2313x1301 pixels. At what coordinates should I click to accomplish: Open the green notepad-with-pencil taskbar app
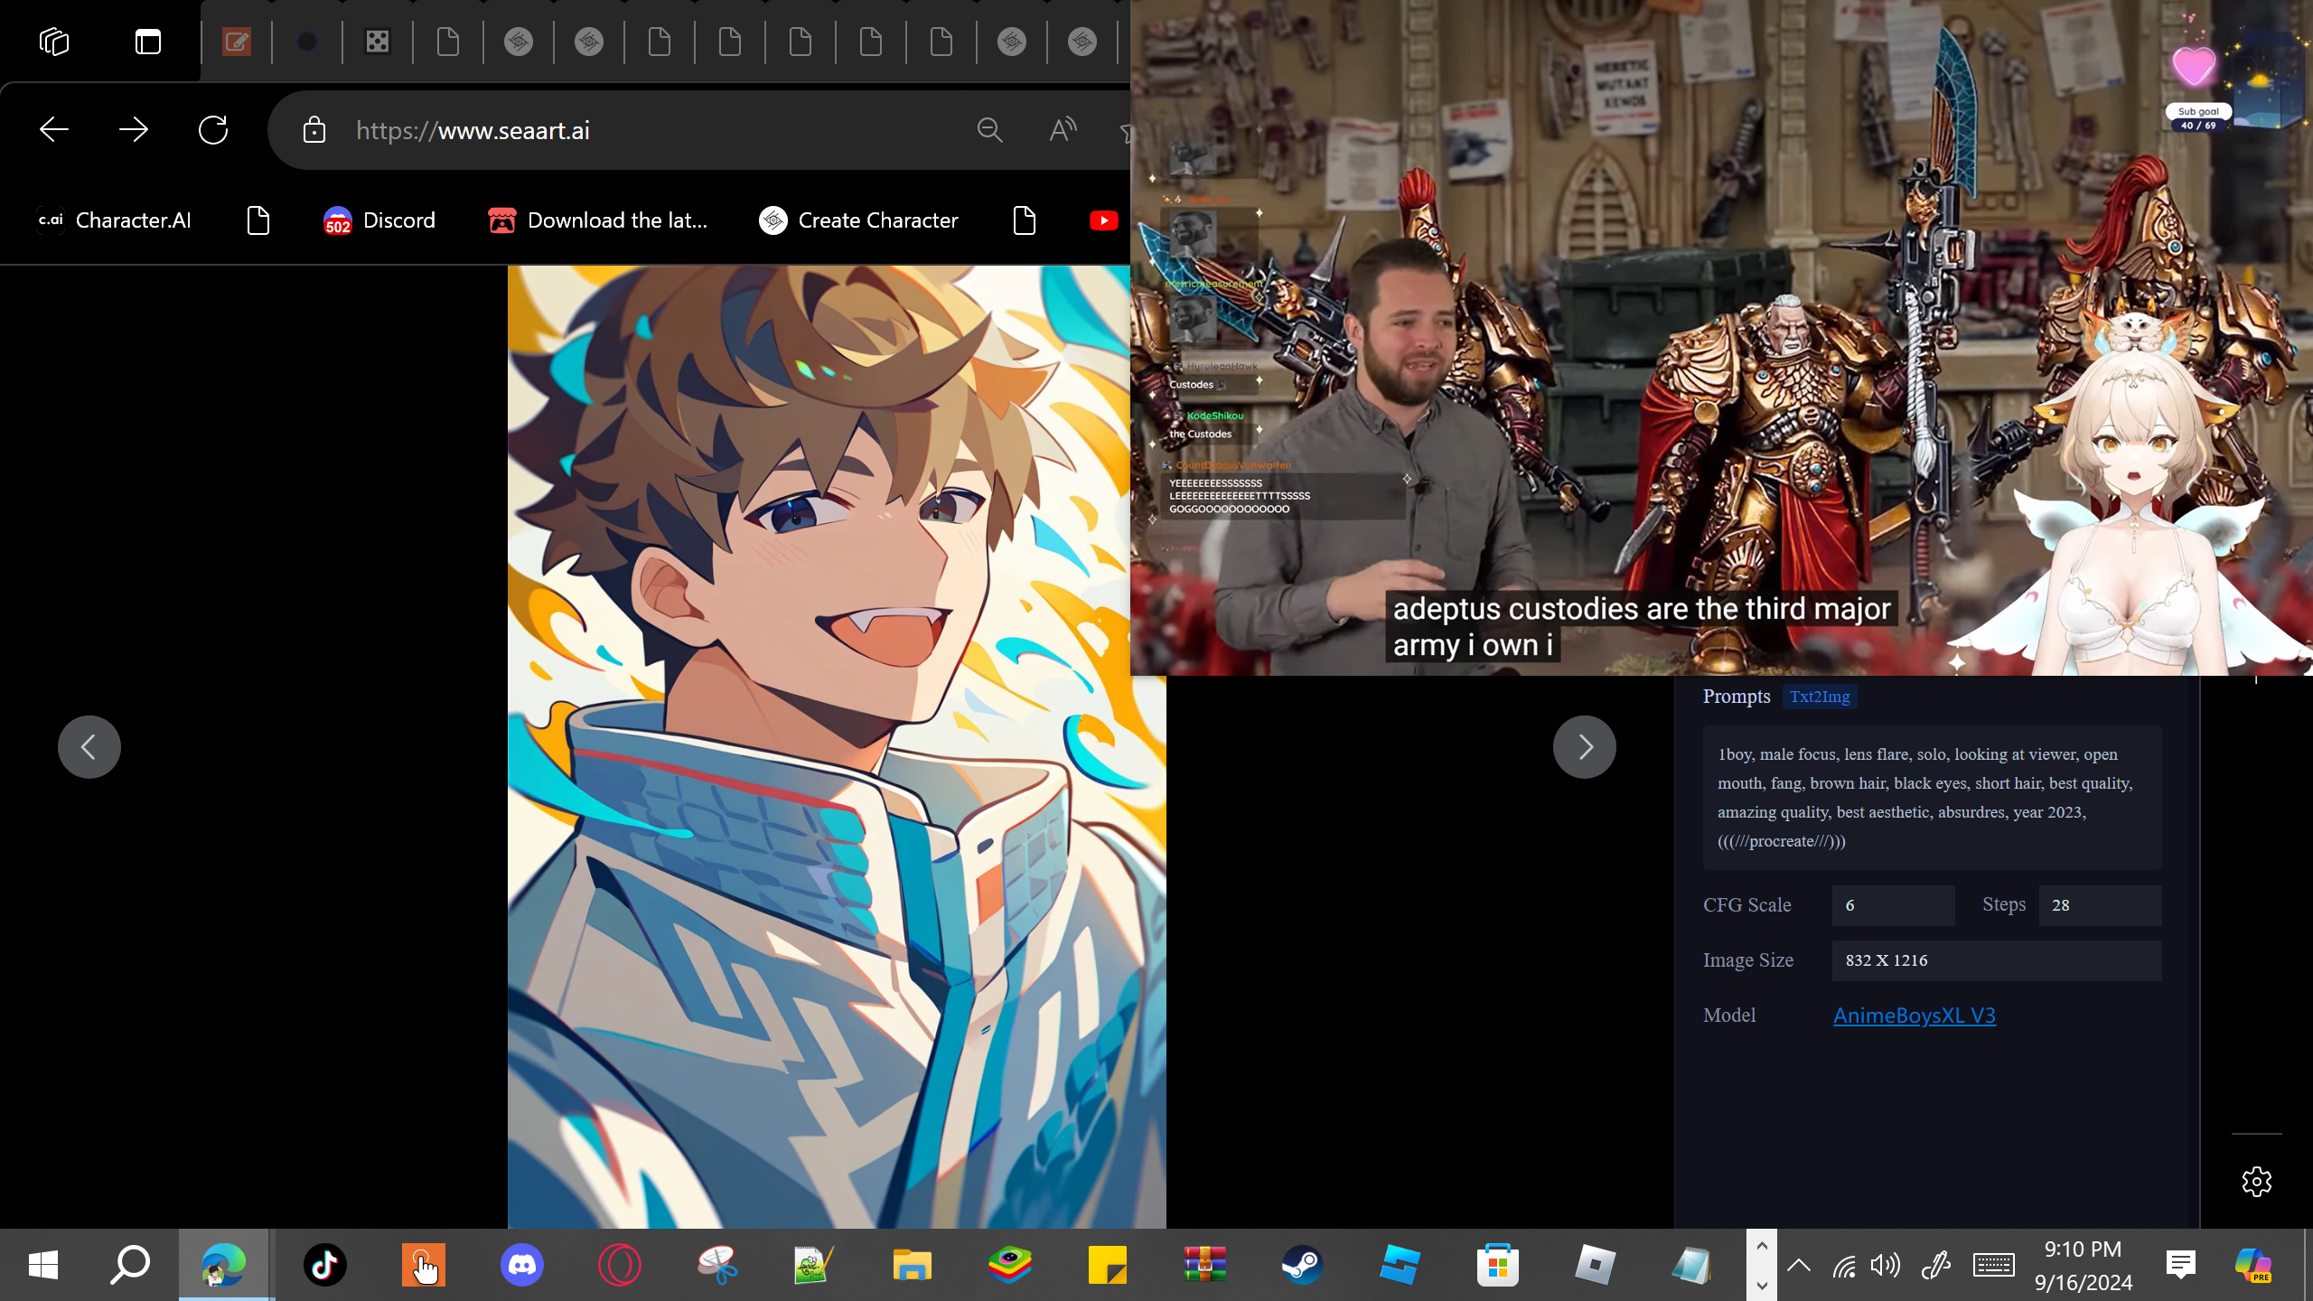pos(813,1265)
